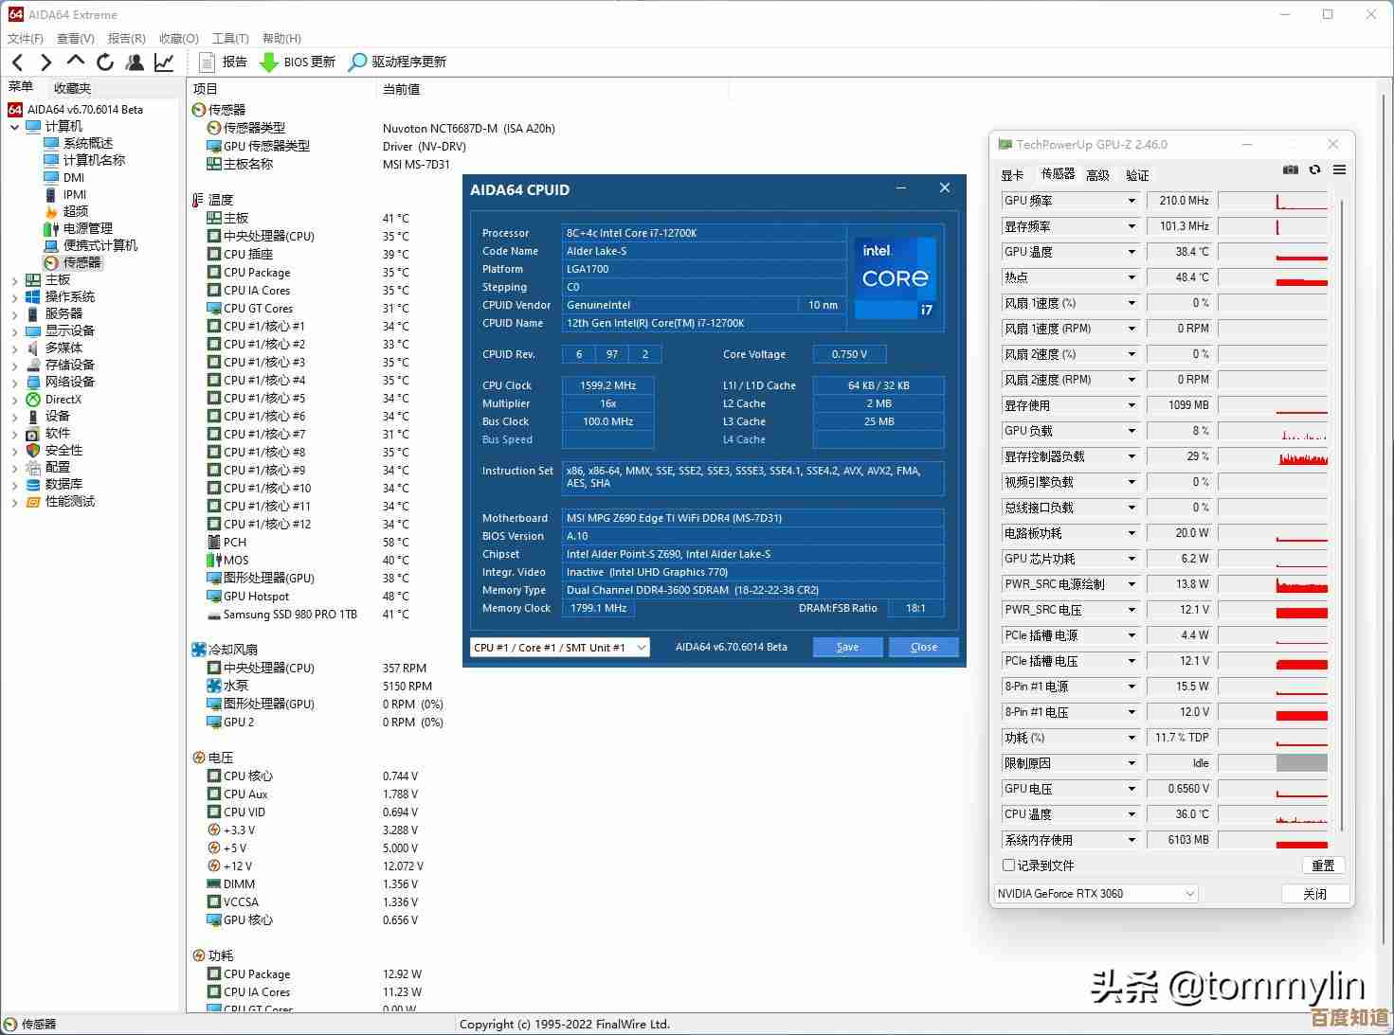
Task: Enable the 记录到文件 checkbox in GPU-Z
Action: click(x=1008, y=865)
